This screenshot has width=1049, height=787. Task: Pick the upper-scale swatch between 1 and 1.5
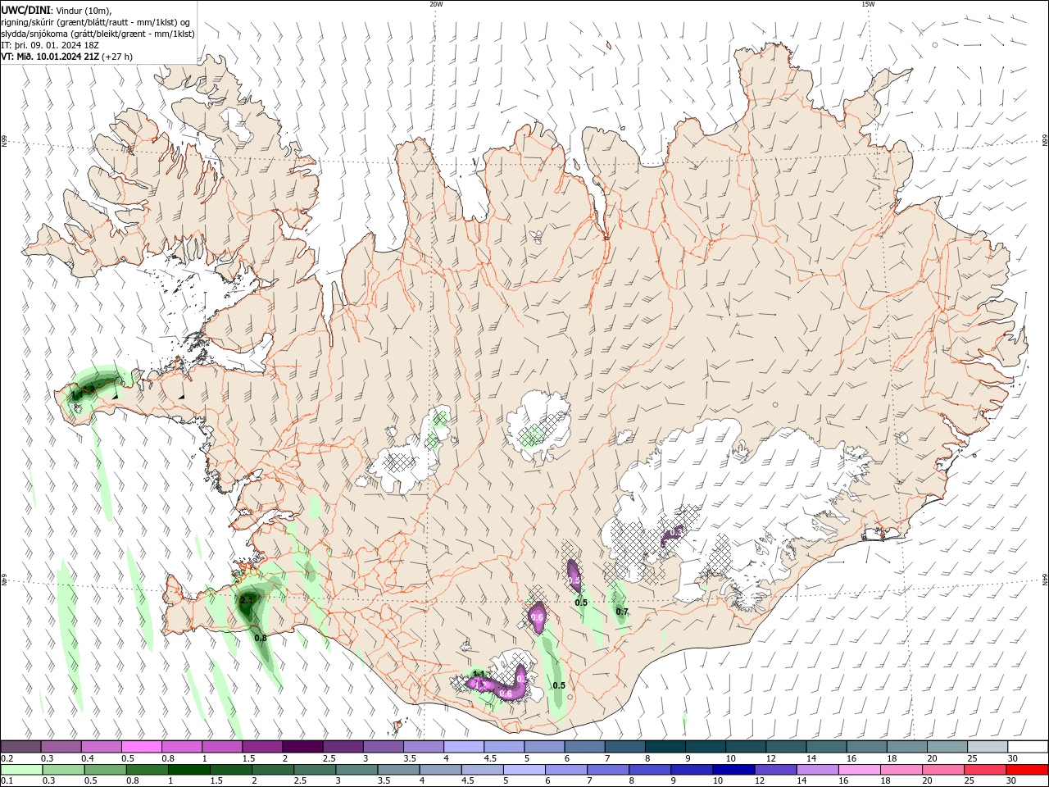click(222, 747)
